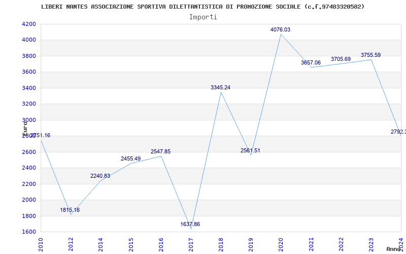Click y-axis value 2600
The width and height of the screenshot is (406, 254).
pyautogui.click(x=29, y=152)
